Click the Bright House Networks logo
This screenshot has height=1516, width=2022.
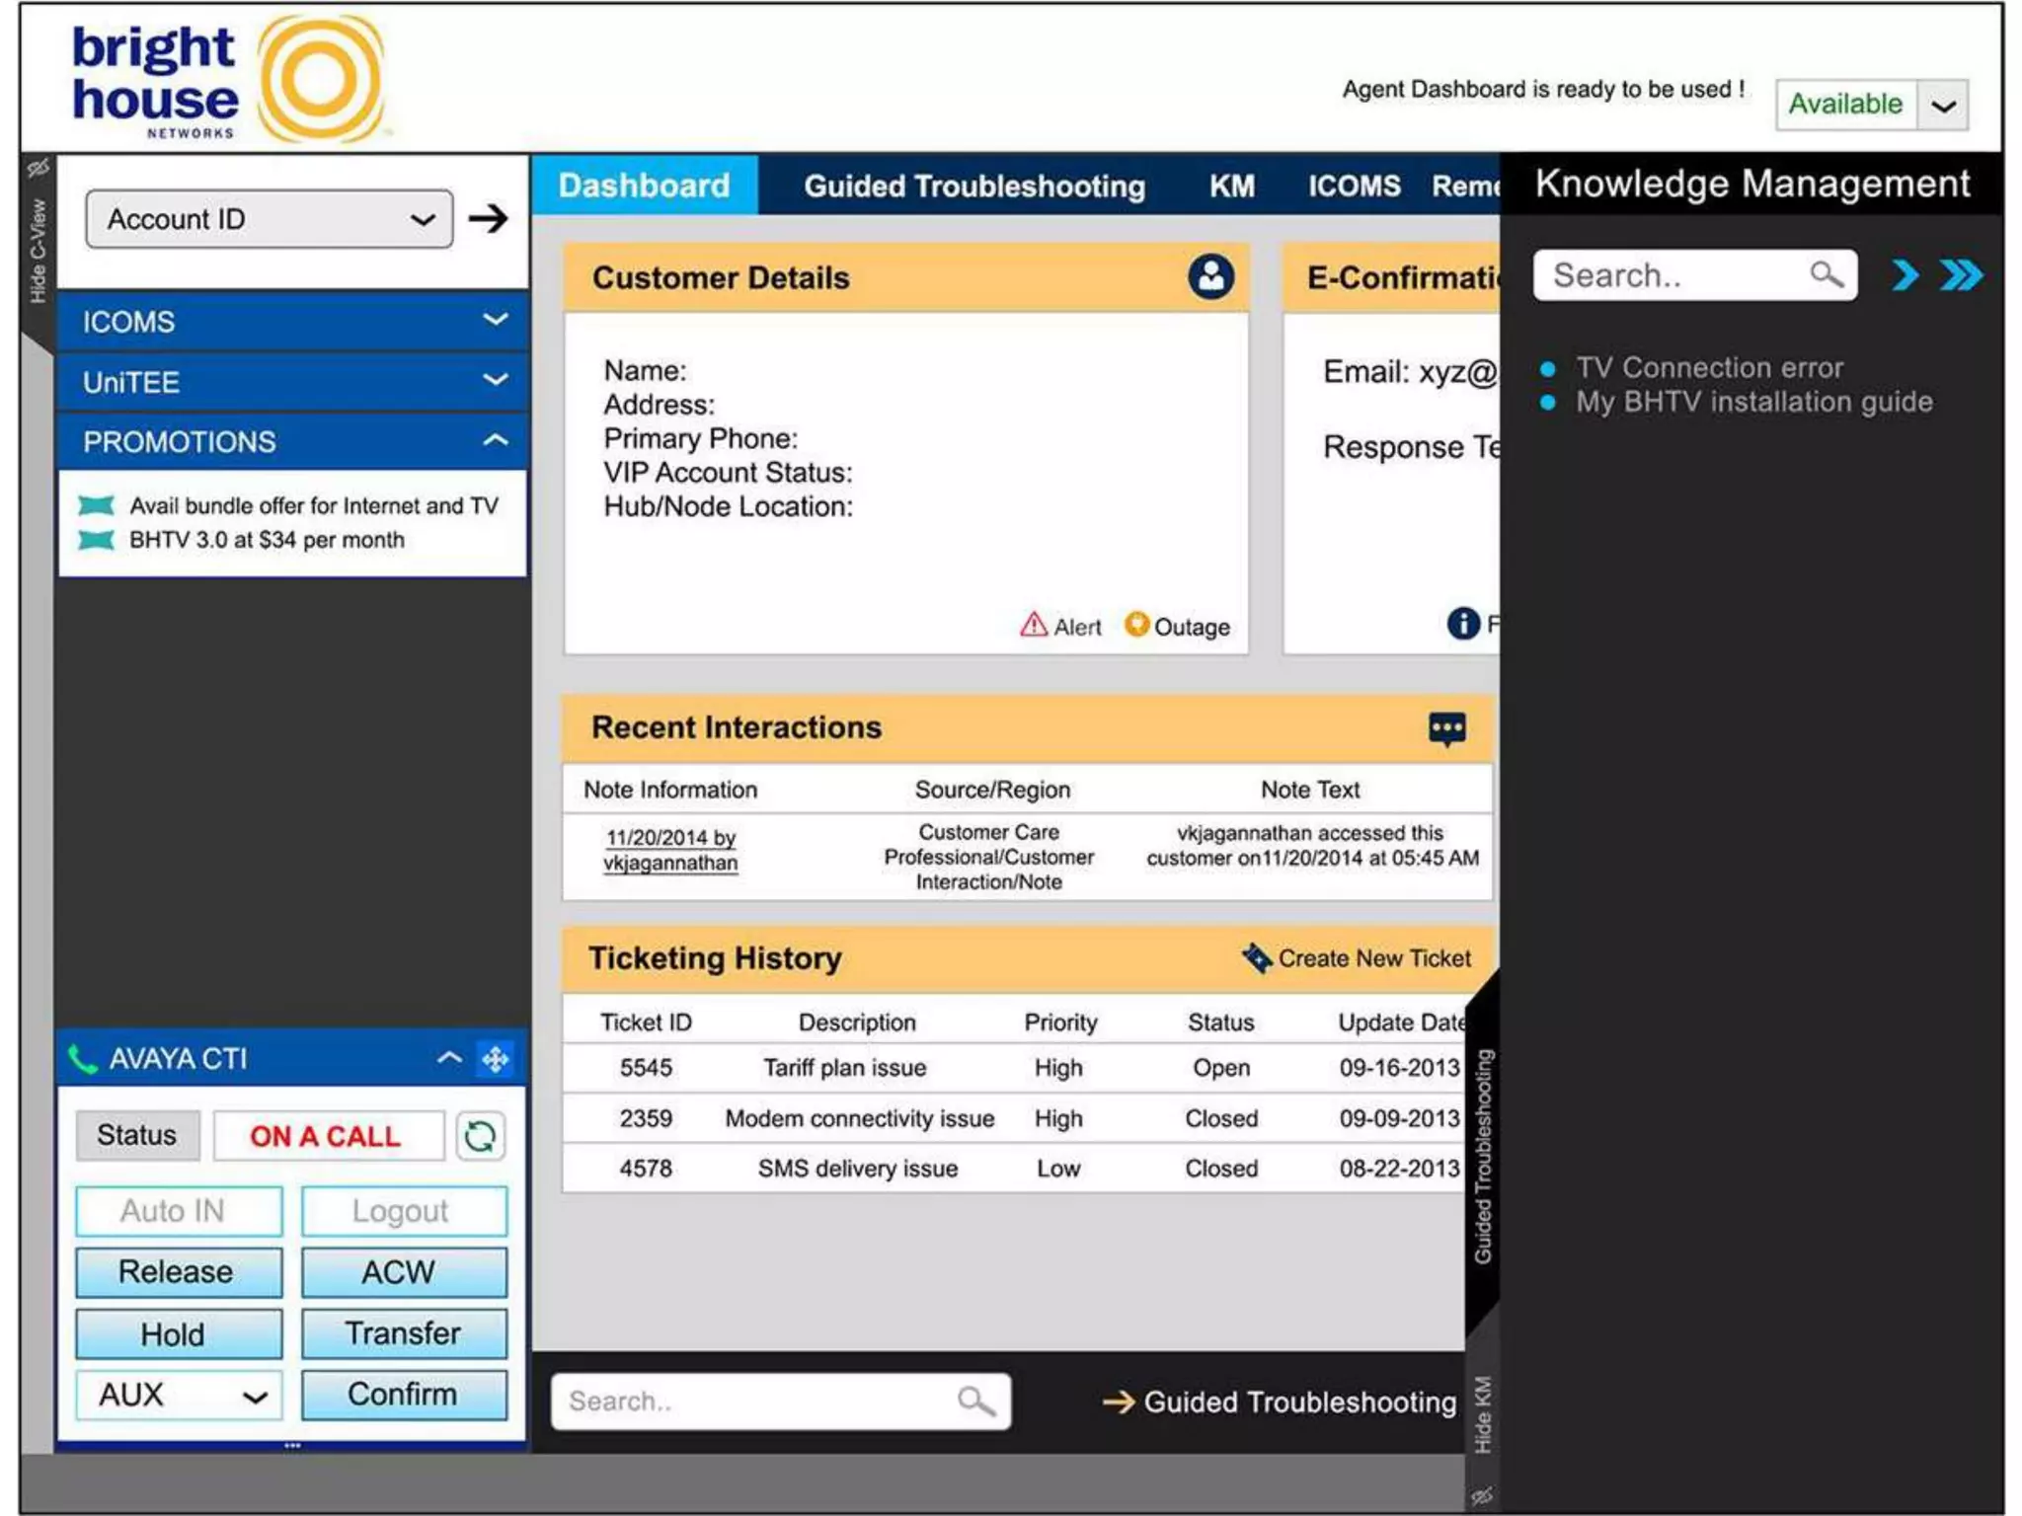pos(229,79)
